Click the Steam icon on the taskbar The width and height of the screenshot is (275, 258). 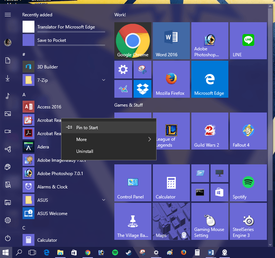coord(128,252)
